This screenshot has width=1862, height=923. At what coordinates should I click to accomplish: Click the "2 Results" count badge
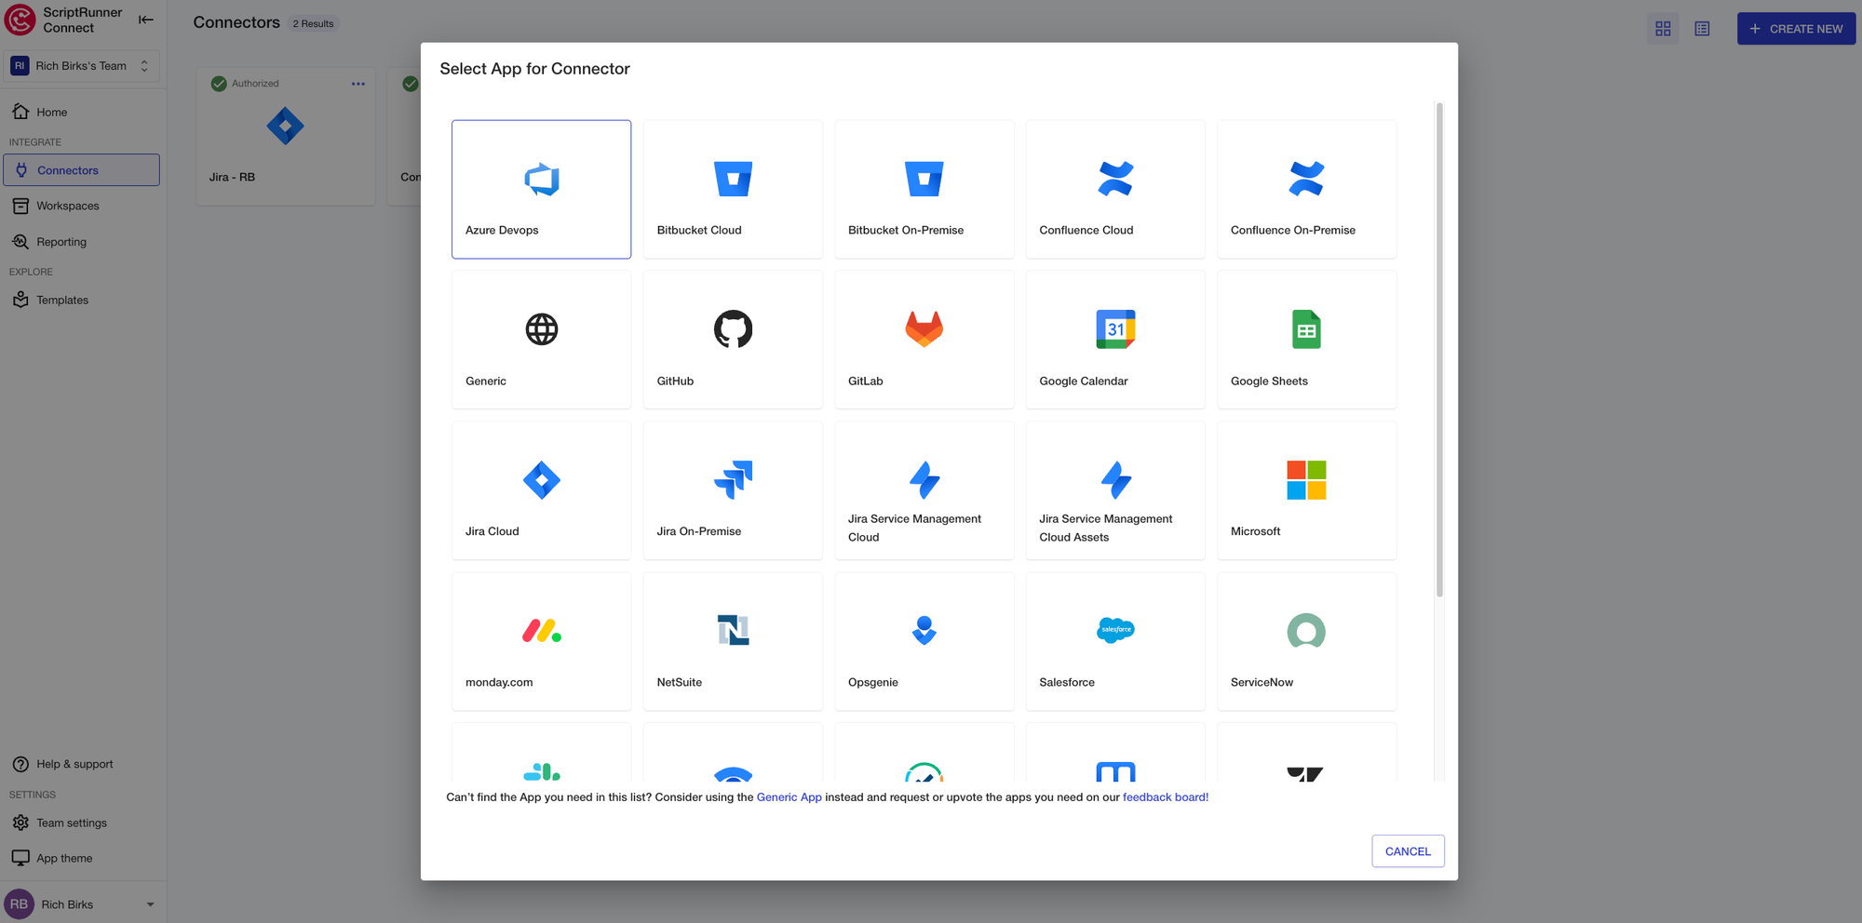coord(313,24)
